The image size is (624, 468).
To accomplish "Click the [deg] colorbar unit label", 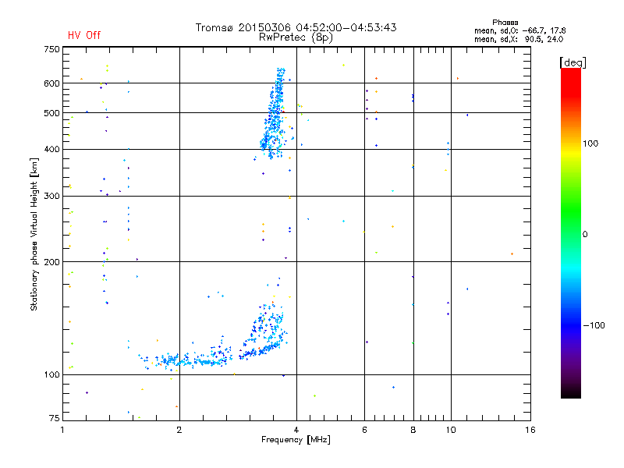I will pyautogui.click(x=573, y=62).
